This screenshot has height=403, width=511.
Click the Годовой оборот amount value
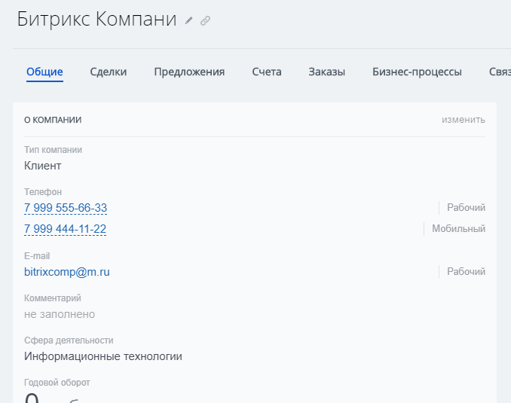(x=32, y=397)
